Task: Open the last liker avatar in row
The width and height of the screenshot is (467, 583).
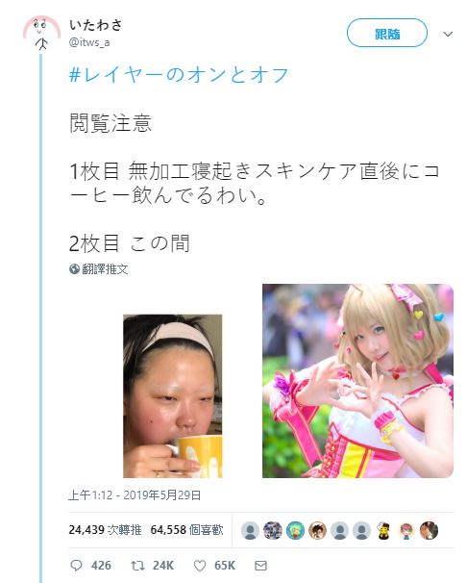Action: (429, 531)
